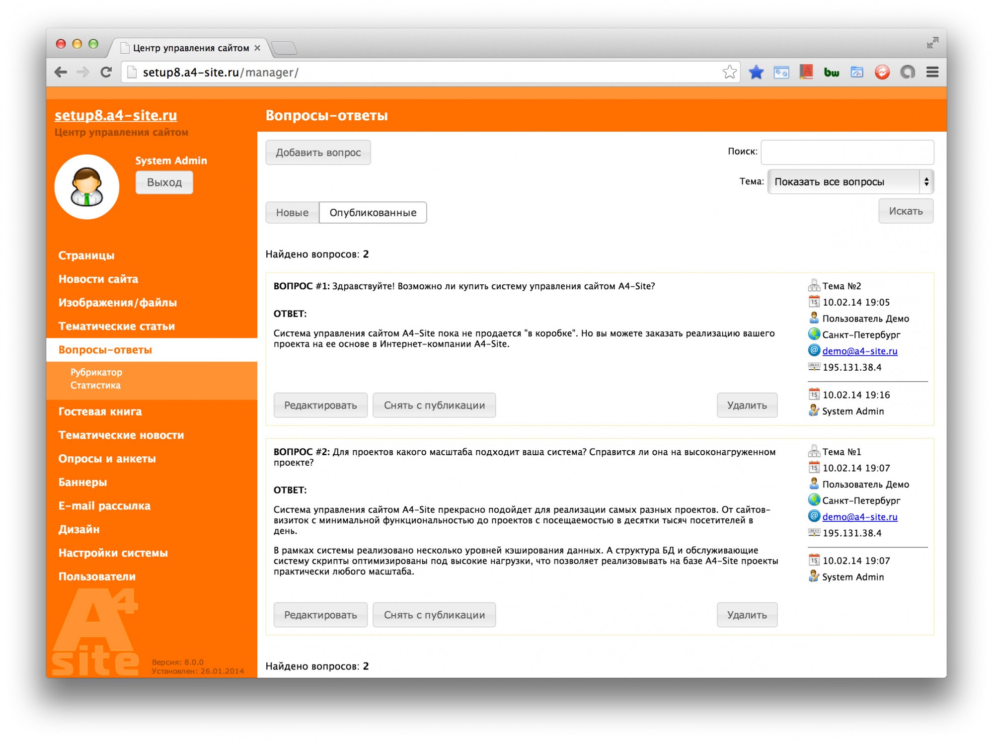
Task: Select the Опубликованные tab
Action: click(373, 212)
